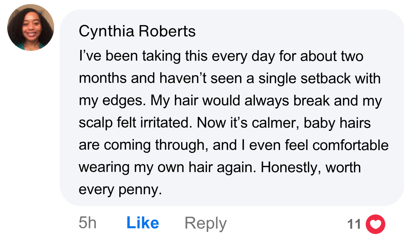Click the phrase 'baby hairs' in the comment
This screenshot has width=411, height=238.
[x=337, y=123]
